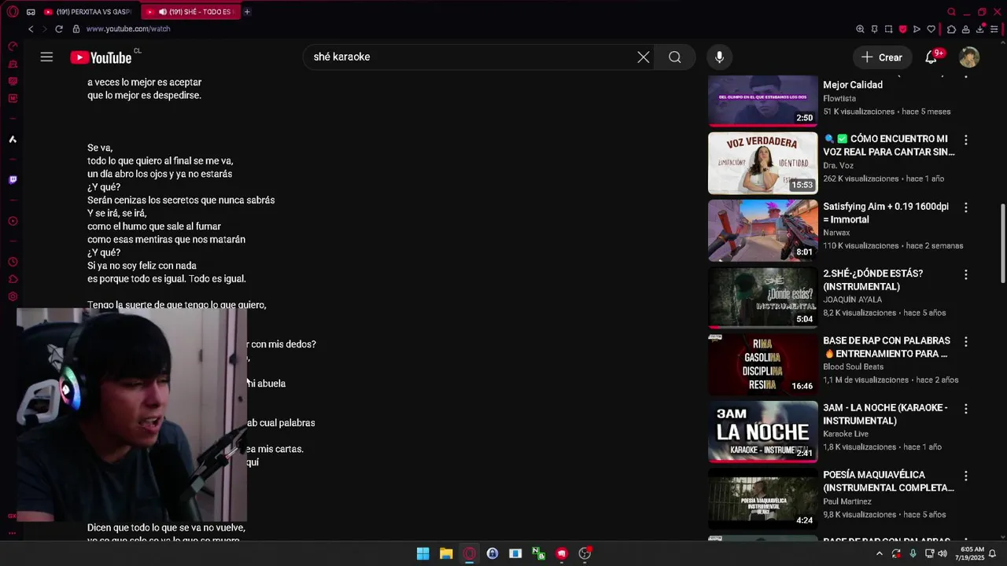
Task: Open the Satisfying Aim gameplay thumbnail
Action: pos(762,230)
